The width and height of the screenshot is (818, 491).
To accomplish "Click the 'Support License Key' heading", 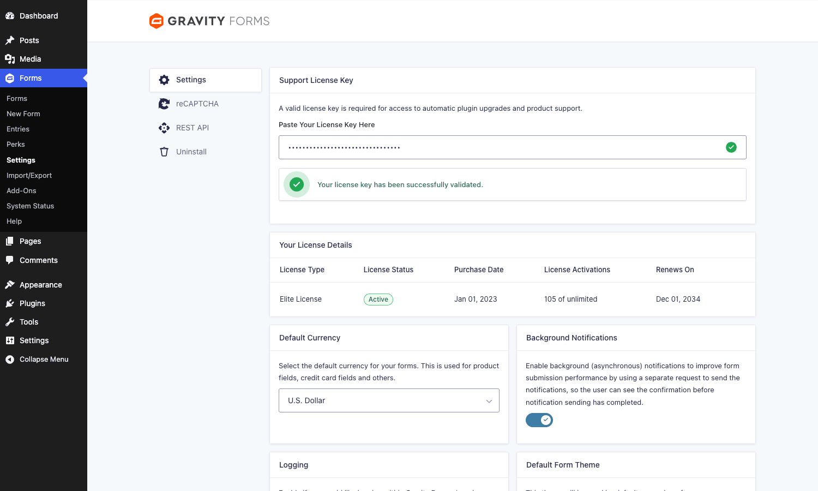I will point(316,80).
